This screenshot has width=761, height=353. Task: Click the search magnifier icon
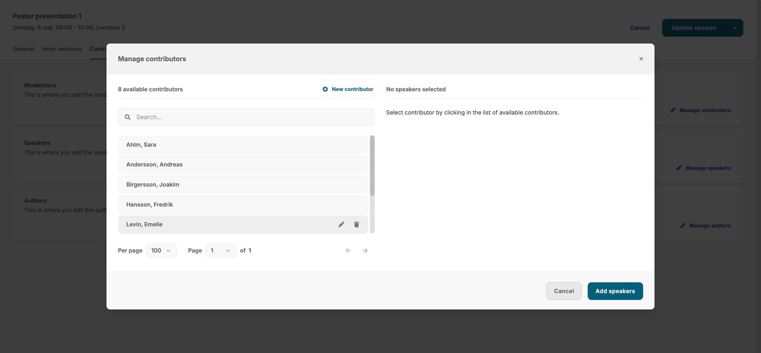coord(128,117)
